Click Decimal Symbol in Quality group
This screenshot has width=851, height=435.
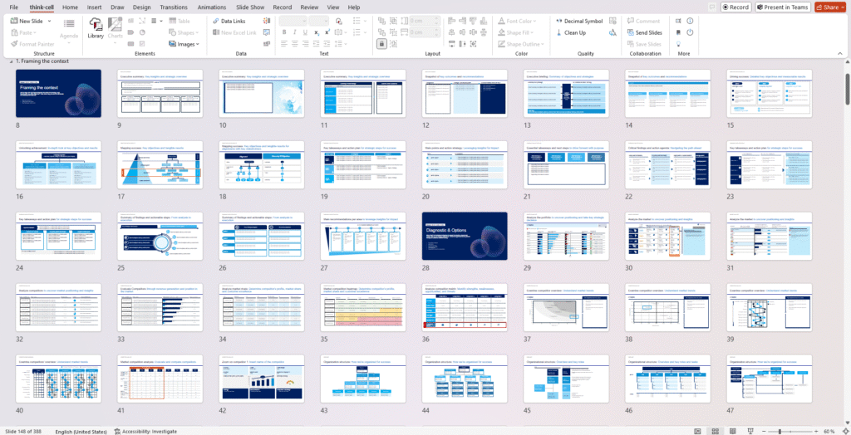(578, 21)
